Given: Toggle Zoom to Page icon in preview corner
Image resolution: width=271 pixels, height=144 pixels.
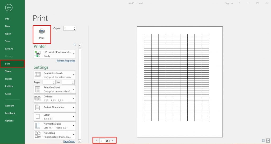Looking at the screenshot, I should coord(268,141).
